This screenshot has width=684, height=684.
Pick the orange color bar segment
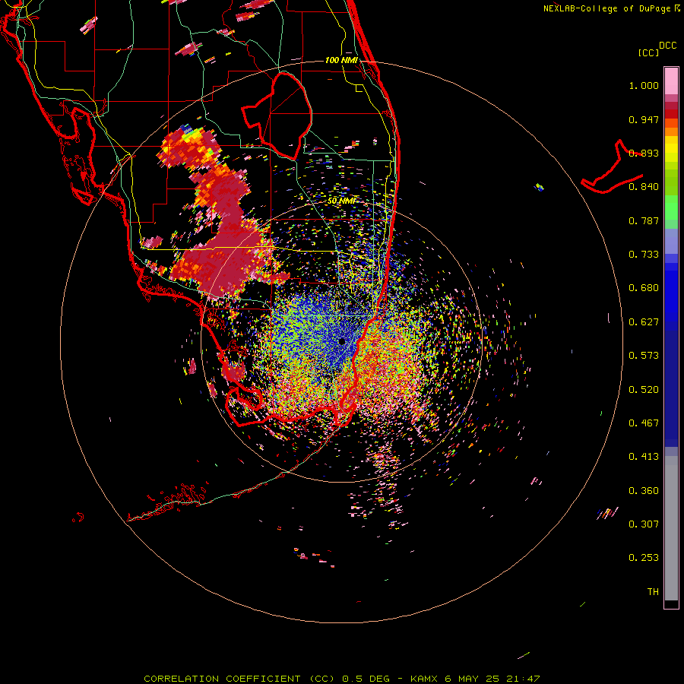point(671,131)
